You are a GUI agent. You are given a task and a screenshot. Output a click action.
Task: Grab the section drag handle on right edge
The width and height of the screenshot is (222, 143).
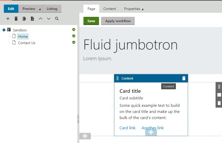click(x=219, y=87)
